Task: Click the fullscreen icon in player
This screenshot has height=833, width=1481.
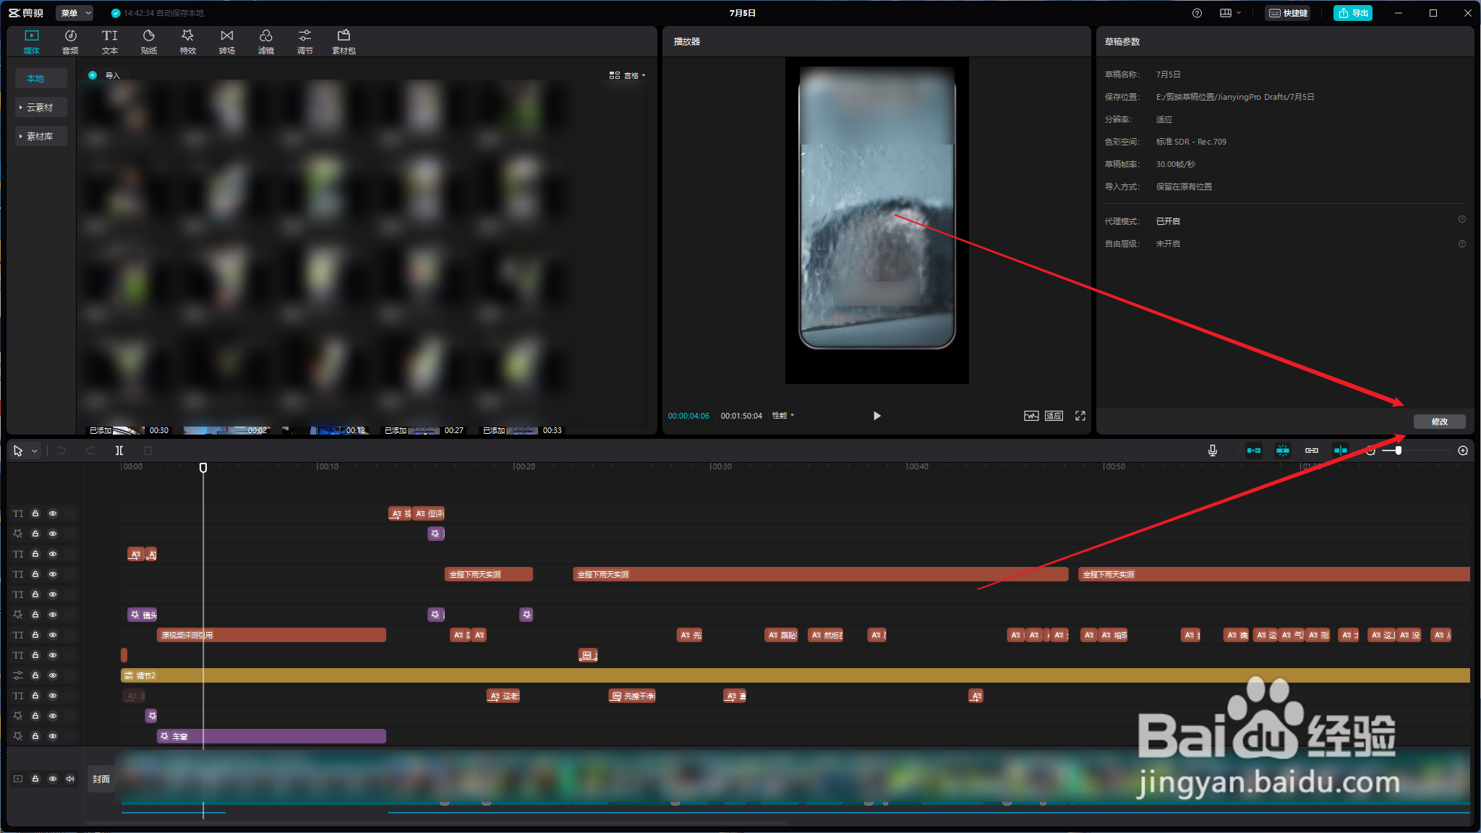Action: [1080, 416]
